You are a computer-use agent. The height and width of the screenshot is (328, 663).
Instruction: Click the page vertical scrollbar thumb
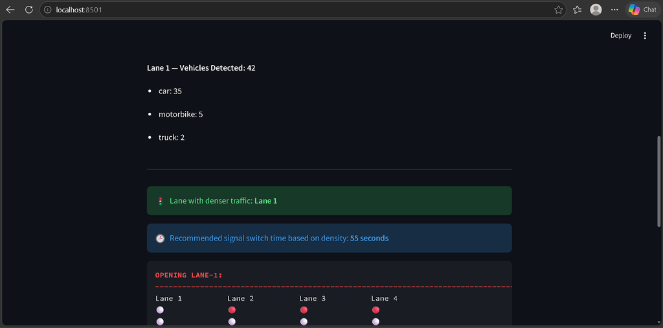point(658,182)
